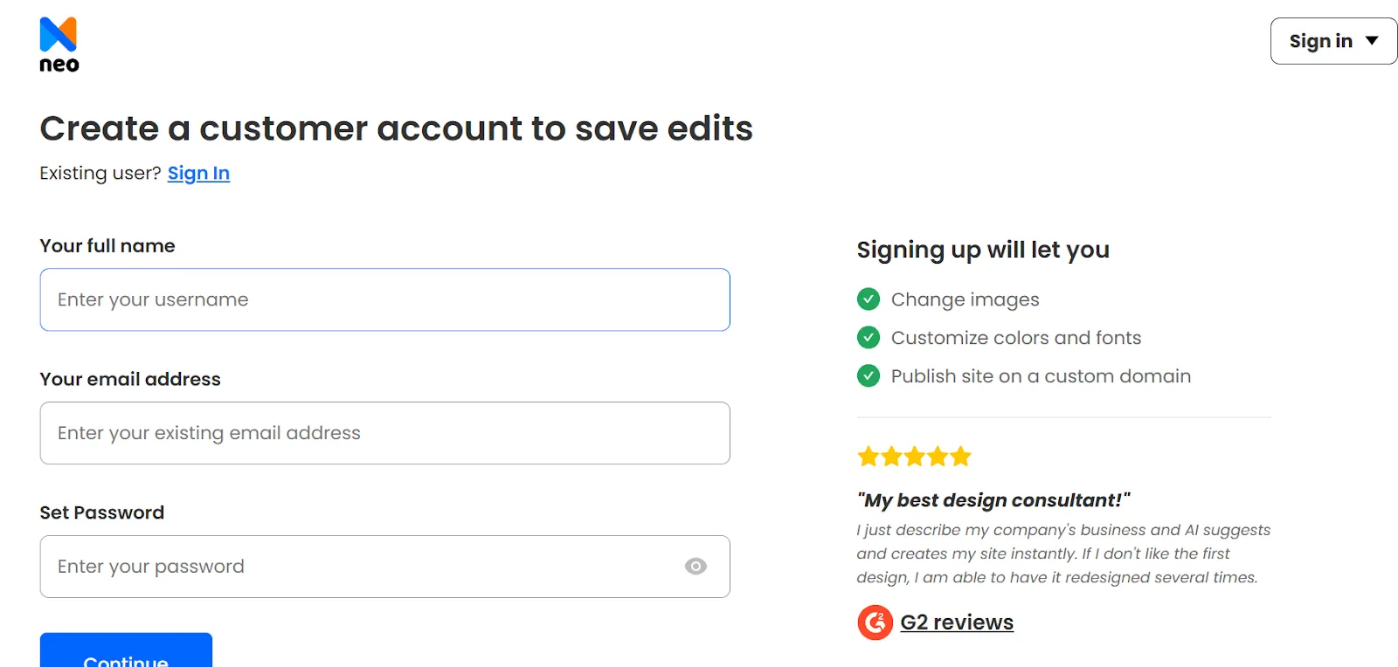Click the five-star rating icons
This screenshot has height=667, width=1398.
(914, 457)
